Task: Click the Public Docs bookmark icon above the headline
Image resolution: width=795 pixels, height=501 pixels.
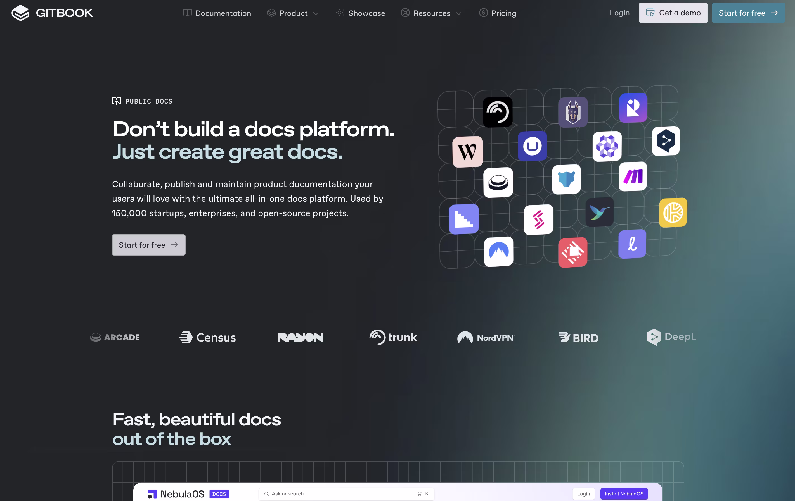Action: (117, 101)
